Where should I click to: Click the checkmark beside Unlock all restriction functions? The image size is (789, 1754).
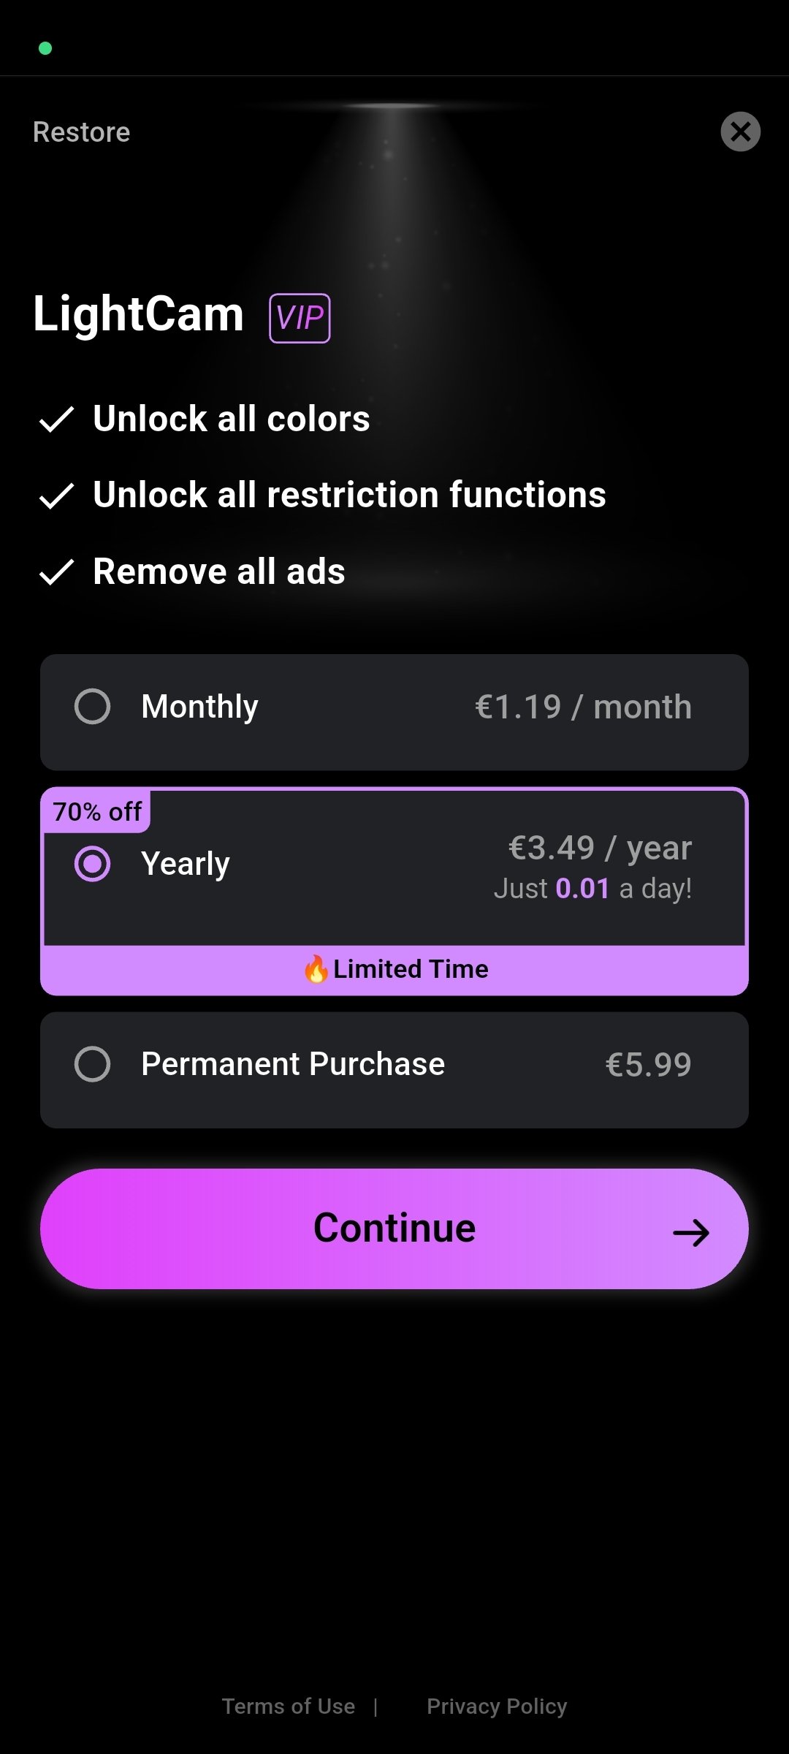pyautogui.click(x=56, y=496)
